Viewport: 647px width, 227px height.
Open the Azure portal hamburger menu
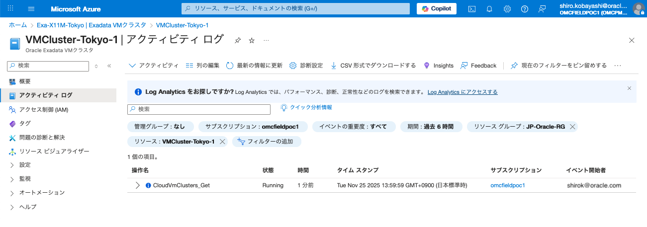click(x=31, y=9)
